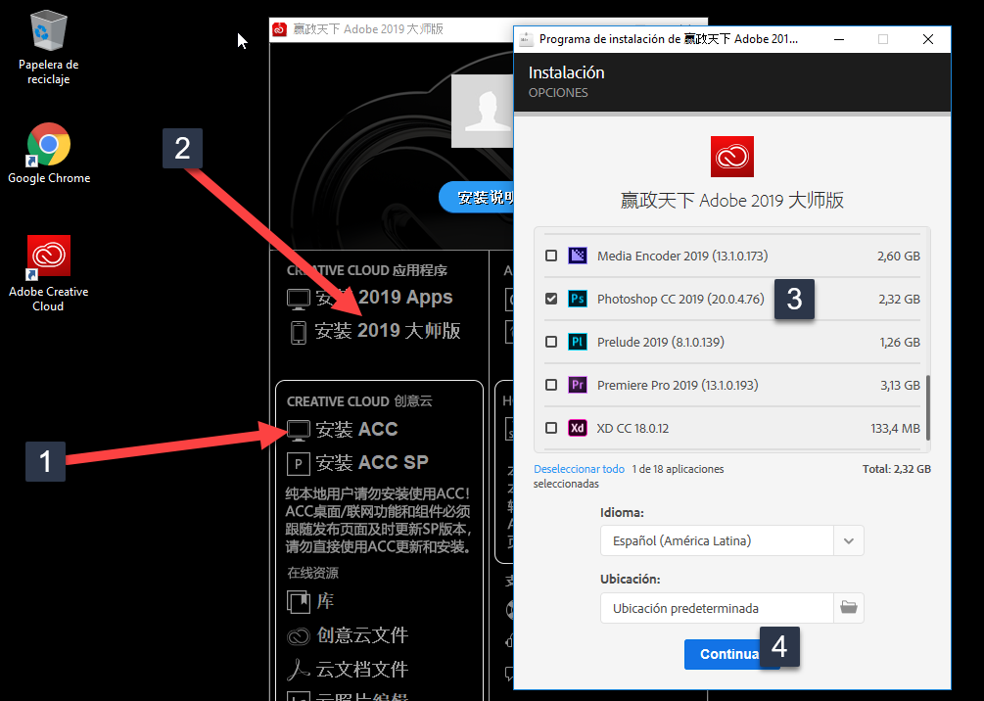Click CREATIVE CLOUD 应用程序 section heading
984x701 pixels.
(x=367, y=270)
